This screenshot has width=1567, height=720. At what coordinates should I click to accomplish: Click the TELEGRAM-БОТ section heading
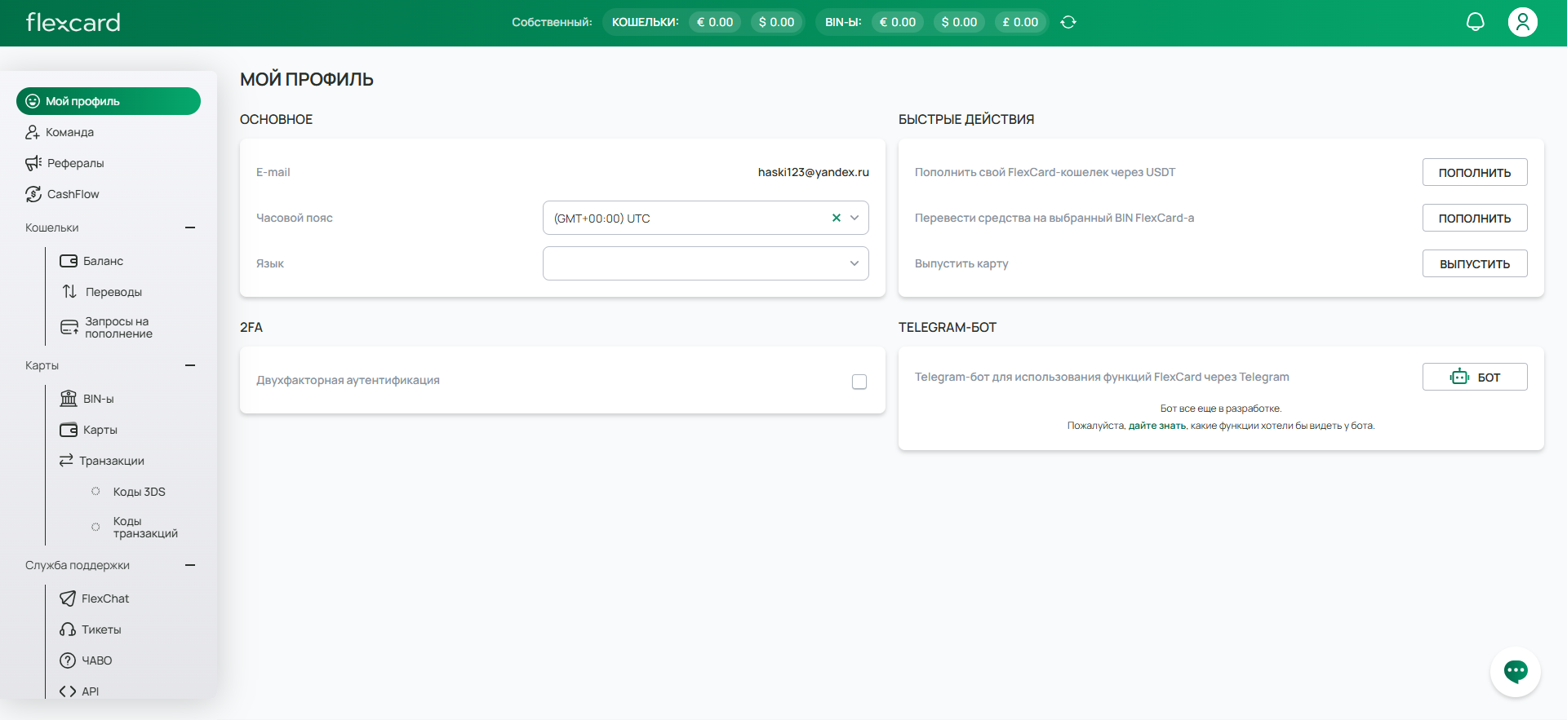[x=948, y=327]
